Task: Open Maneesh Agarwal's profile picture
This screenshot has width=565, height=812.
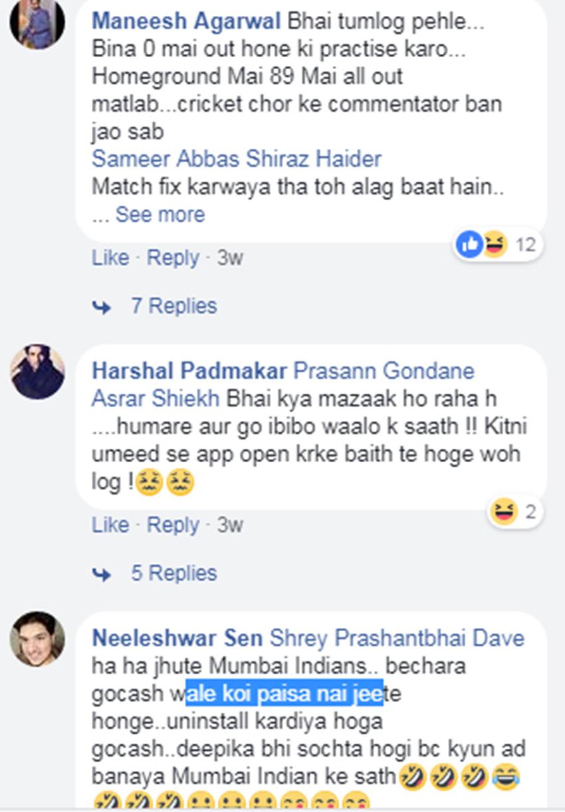Action: pyautogui.click(x=37, y=24)
